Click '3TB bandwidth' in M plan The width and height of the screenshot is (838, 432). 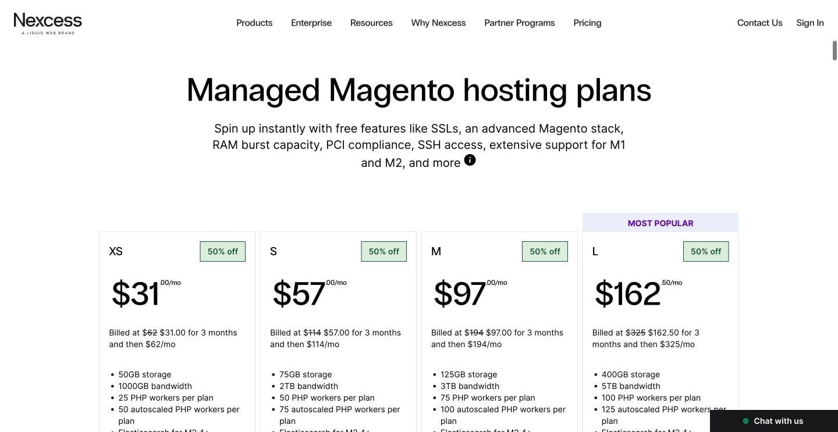pos(470,386)
